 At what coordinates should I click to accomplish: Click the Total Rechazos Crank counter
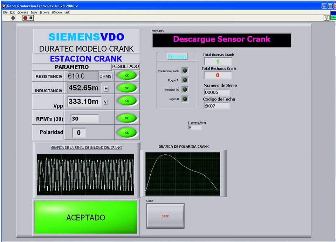click(218, 75)
